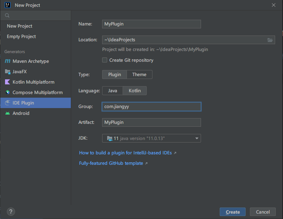Viewport: 283px width, 219px height.
Task: Click external link arrow after IntelliJ-based IDEs
Action: 175,153
